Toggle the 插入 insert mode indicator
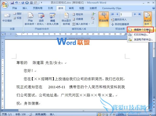 tap(52, 114)
